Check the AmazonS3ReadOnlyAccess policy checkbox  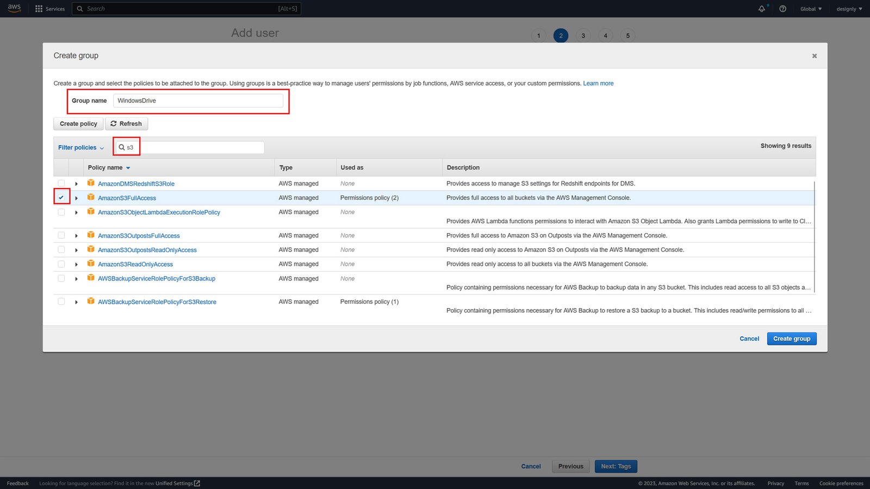coord(61,264)
